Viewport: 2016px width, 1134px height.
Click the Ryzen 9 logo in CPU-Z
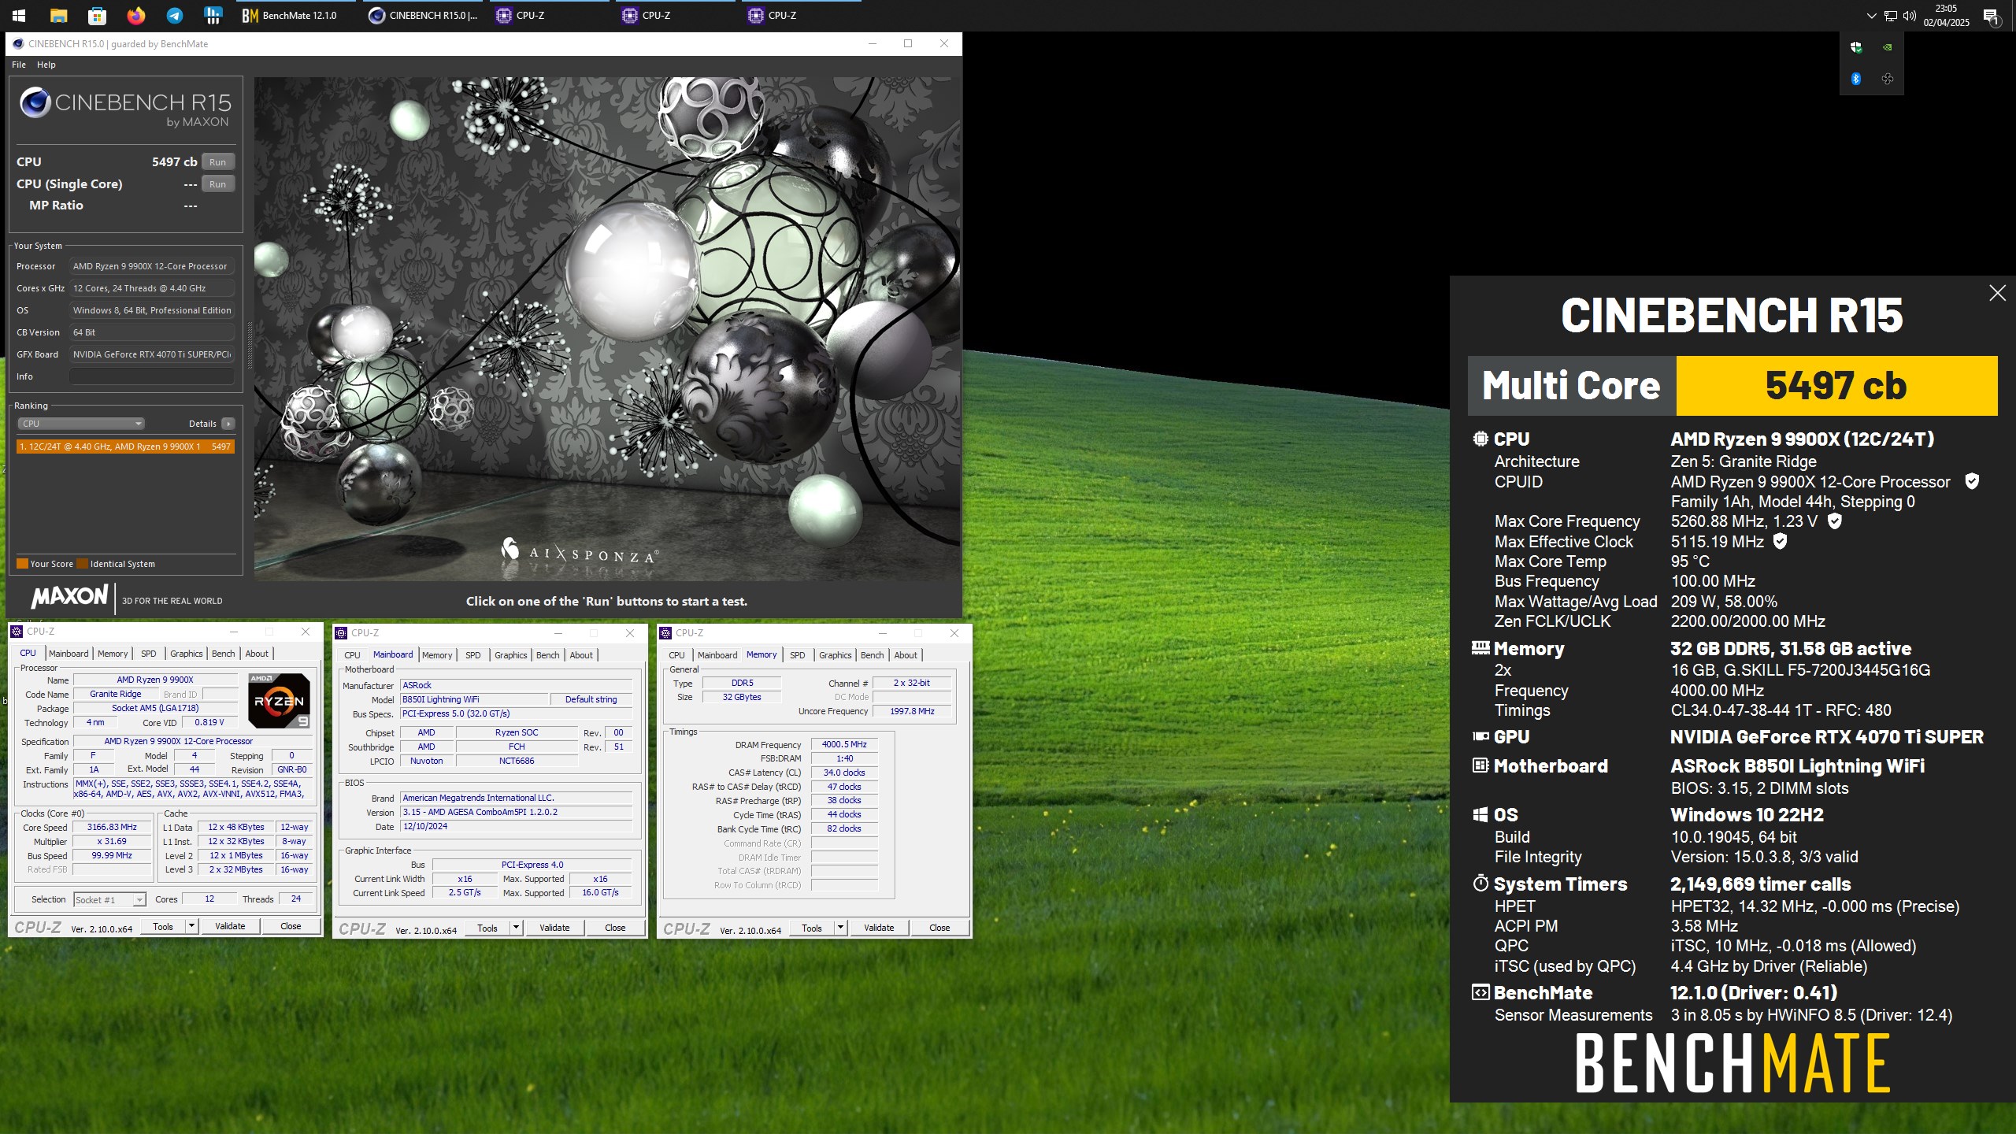click(279, 700)
